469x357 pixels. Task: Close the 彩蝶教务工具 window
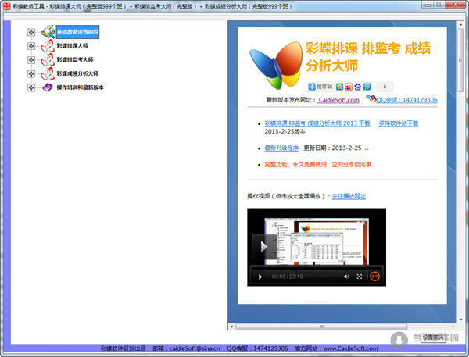[x=456, y=5]
